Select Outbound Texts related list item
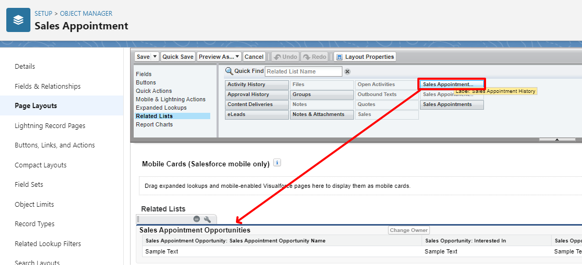 coord(387,94)
